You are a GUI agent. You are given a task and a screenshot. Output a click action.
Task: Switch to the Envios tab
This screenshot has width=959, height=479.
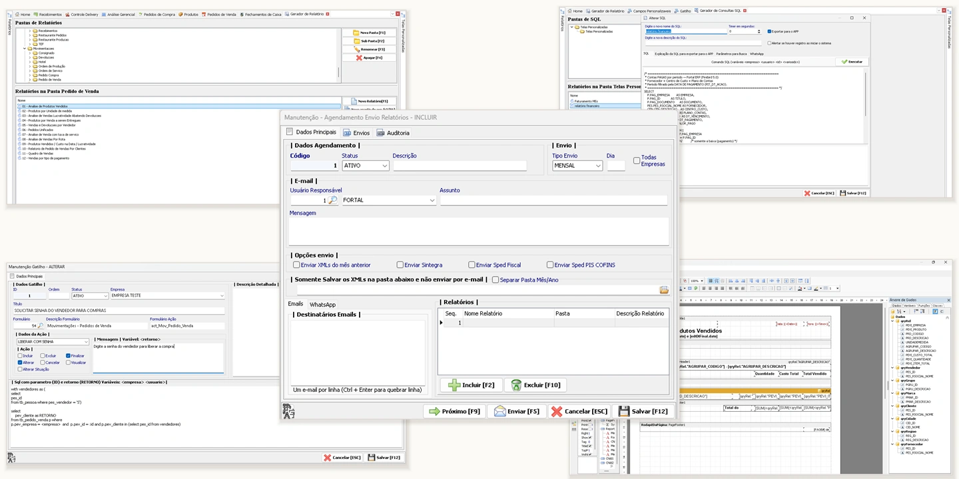point(356,133)
